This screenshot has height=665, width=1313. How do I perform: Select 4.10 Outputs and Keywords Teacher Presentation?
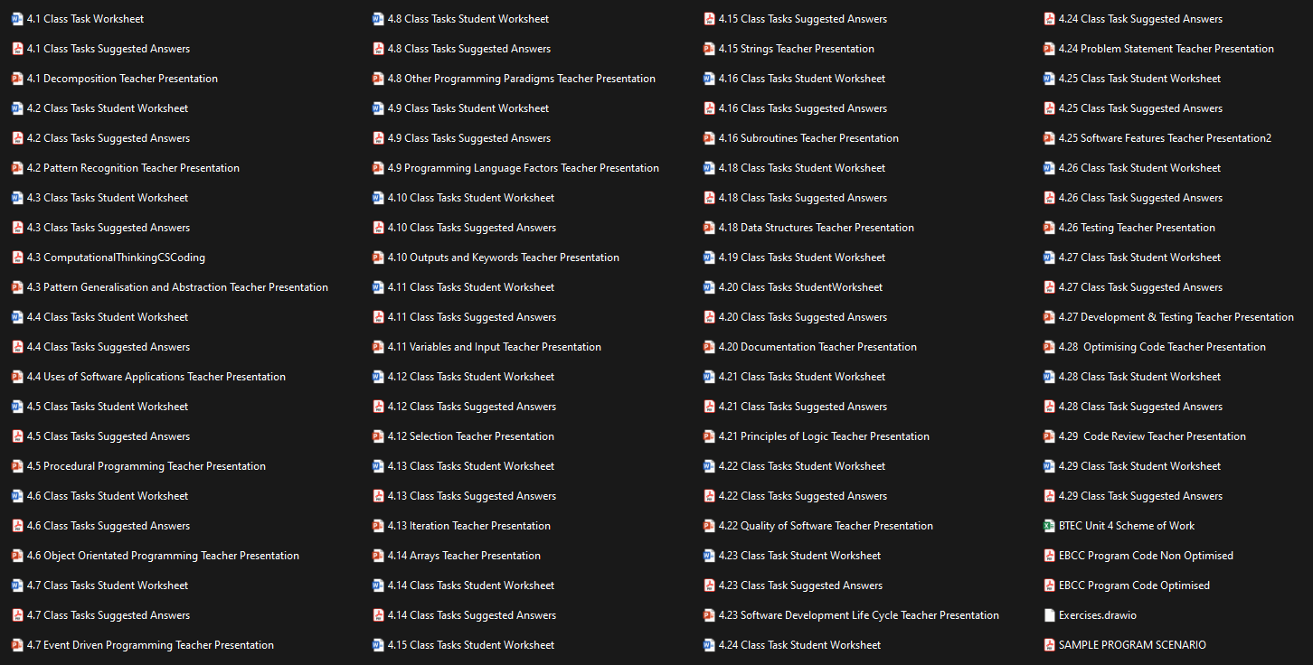click(505, 257)
